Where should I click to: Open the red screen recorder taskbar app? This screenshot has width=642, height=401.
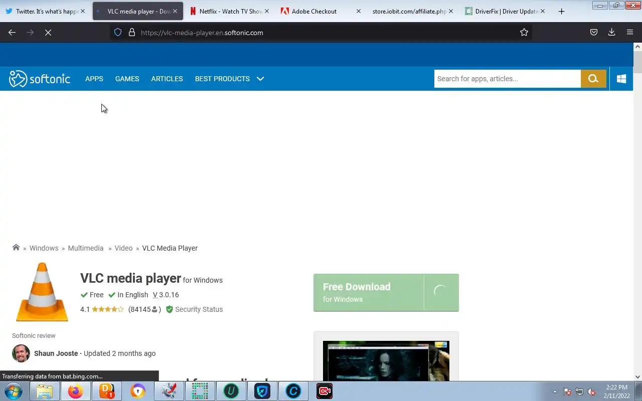tap(325, 391)
